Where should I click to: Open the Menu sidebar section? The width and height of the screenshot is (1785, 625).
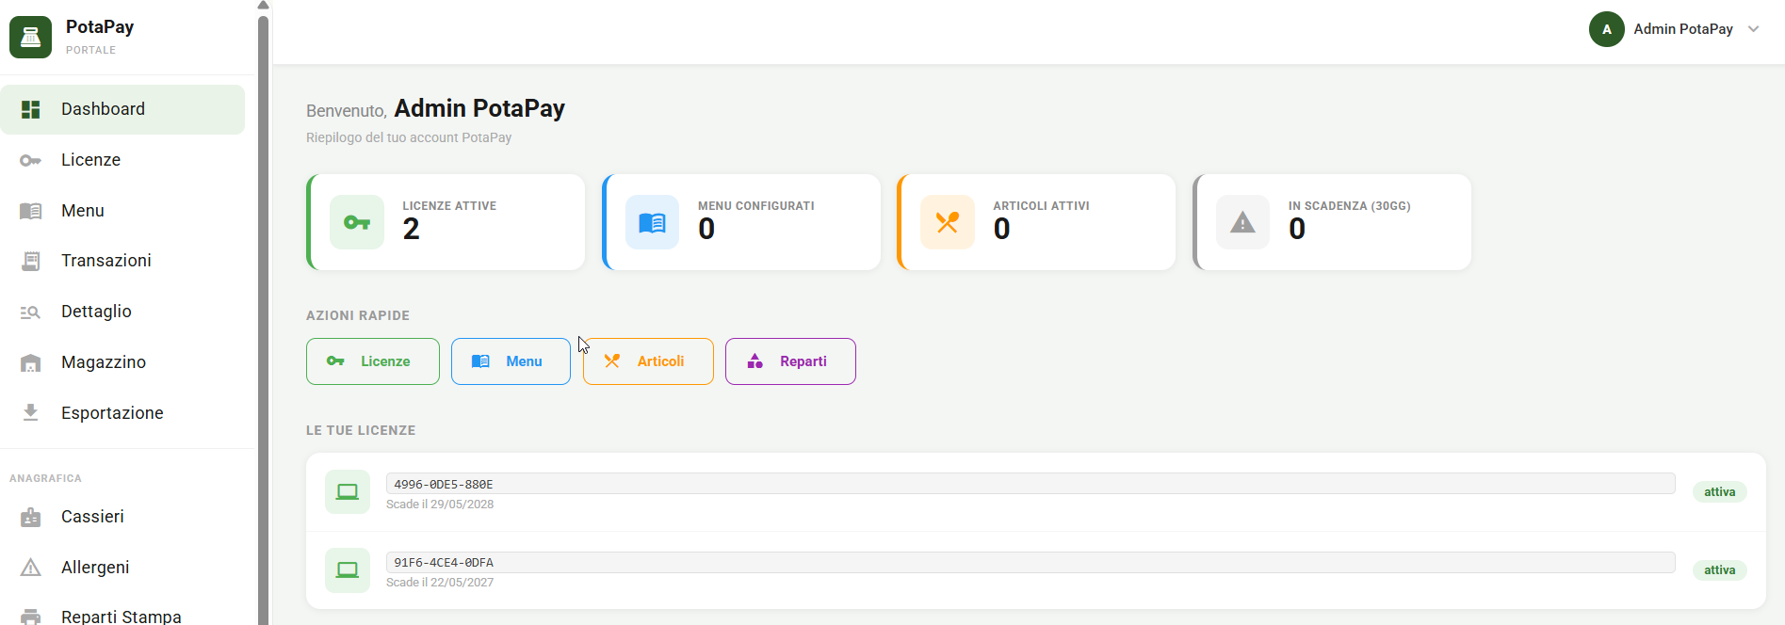pos(122,211)
